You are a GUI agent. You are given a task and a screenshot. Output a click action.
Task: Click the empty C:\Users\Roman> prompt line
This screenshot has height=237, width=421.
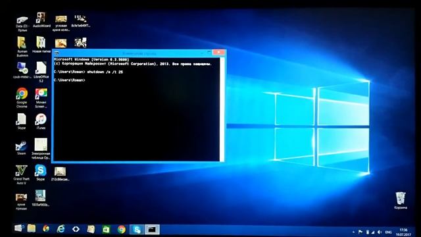69,80
